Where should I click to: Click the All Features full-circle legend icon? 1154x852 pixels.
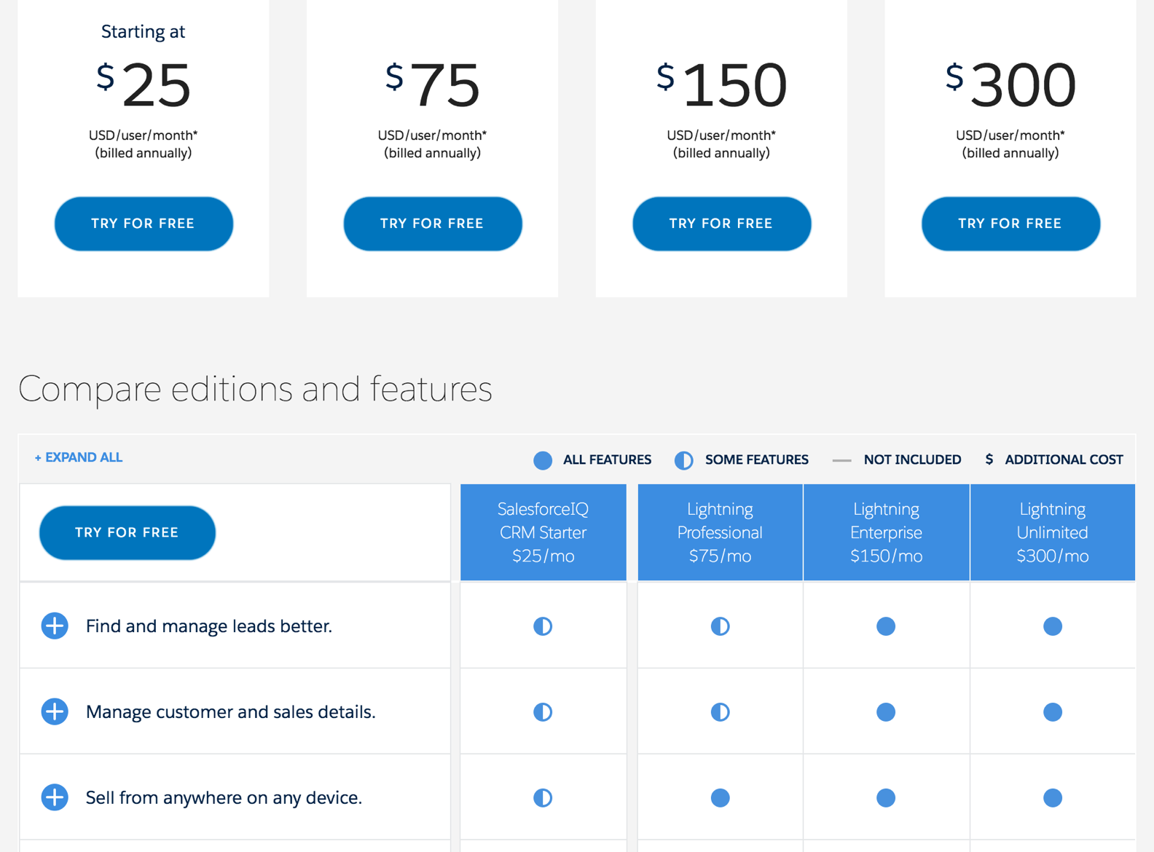(543, 460)
